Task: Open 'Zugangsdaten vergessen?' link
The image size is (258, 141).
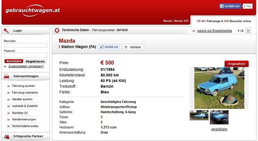Action: click(x=26, y=66)
